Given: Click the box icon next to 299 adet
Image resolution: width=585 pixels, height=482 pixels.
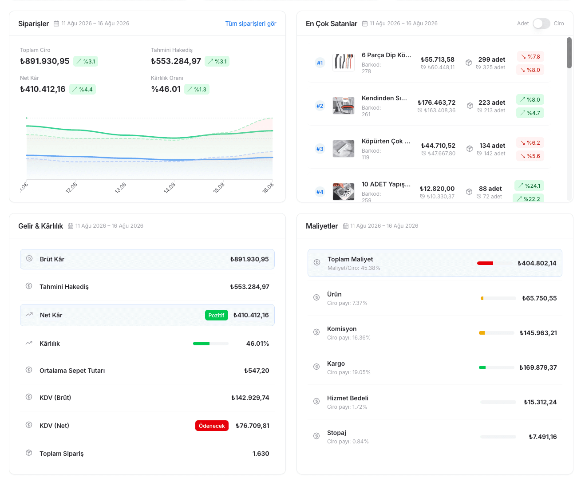Looking at the screenshot, I should coord(469,63).
